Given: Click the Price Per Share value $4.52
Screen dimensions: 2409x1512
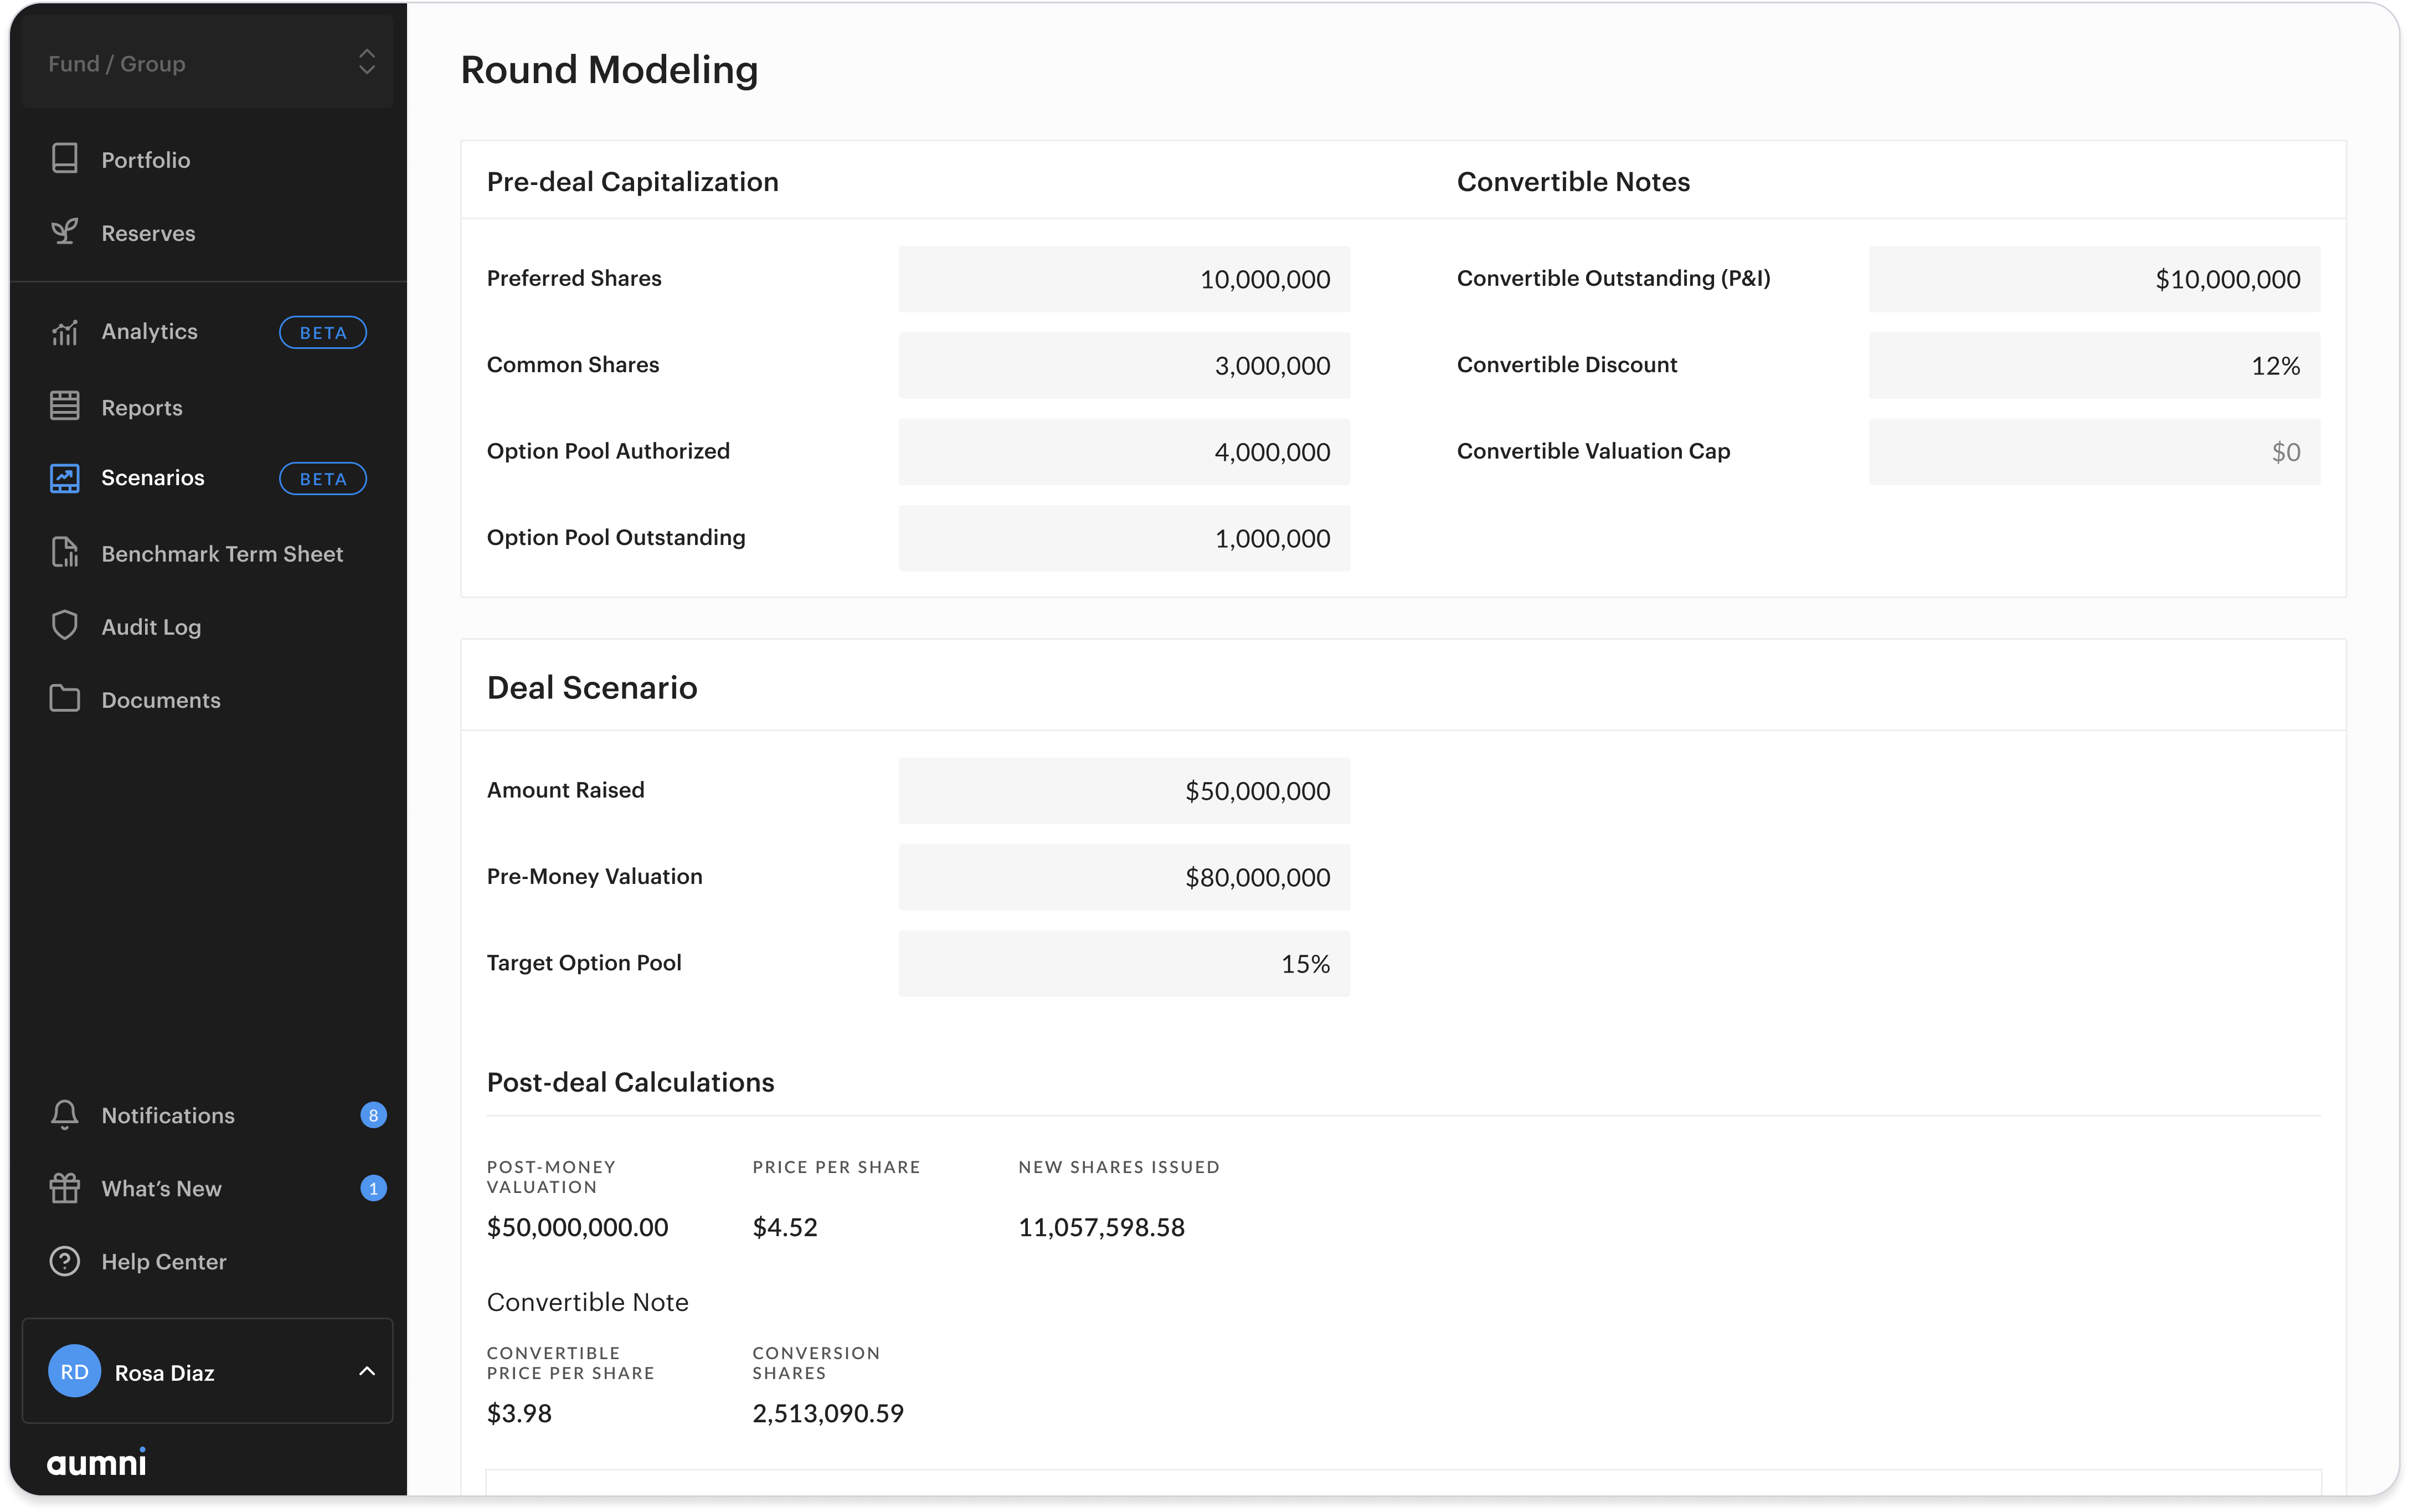Looking at the screenshot, I should [785, 1227].
